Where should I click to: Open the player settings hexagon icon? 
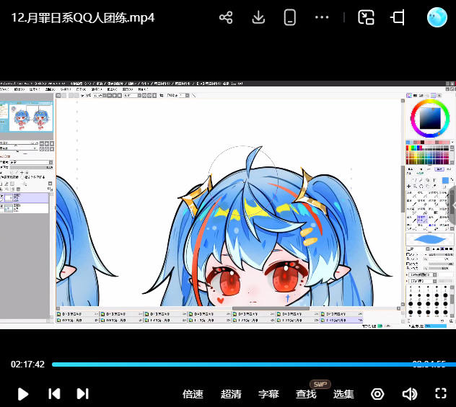click(377, 394)
